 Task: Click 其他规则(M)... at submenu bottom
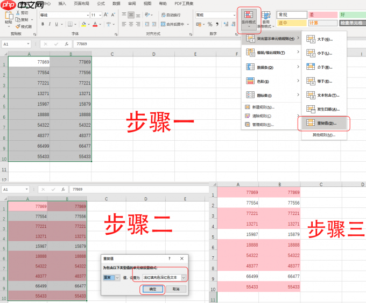pos(324,135)
